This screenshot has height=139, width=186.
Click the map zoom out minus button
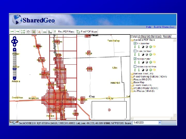tap(14, 78)
